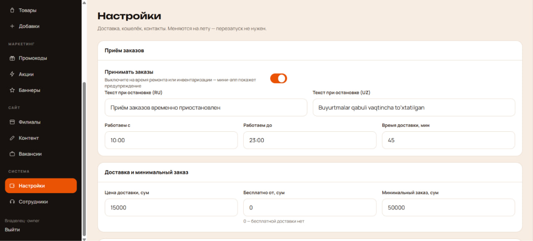The height and width of the screenshot is (241, 533).
Task: Click the icon beside Настройки in sidebar
Action: 12,186
